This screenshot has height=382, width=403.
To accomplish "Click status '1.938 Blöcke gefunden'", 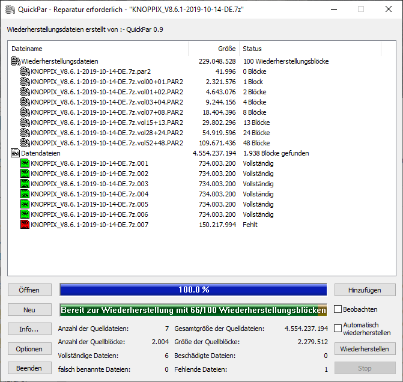I will point(276,153).
